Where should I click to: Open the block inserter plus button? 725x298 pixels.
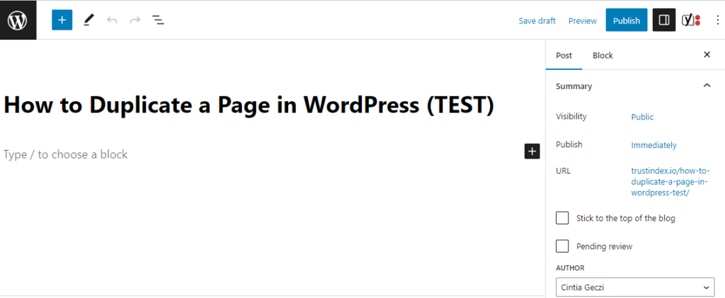coord(62,20)
